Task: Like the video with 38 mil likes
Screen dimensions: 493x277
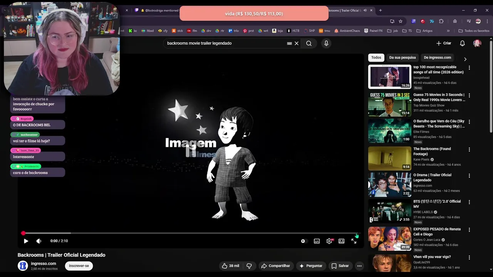Action: [230, 266]
